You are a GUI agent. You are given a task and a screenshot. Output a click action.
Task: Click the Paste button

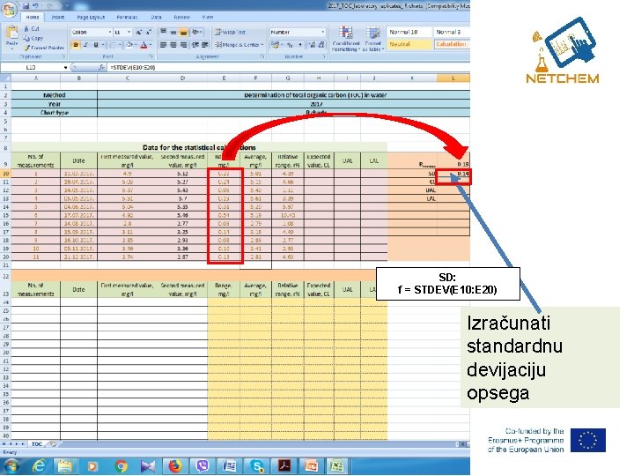coord(11,37)
